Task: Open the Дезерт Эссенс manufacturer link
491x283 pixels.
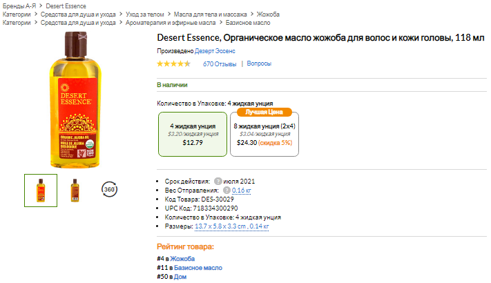Action: click(215, 50)
